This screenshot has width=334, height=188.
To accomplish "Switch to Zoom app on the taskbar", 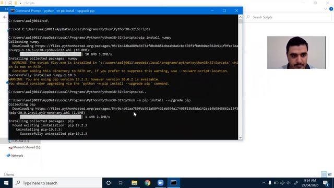I will [160, 183].
